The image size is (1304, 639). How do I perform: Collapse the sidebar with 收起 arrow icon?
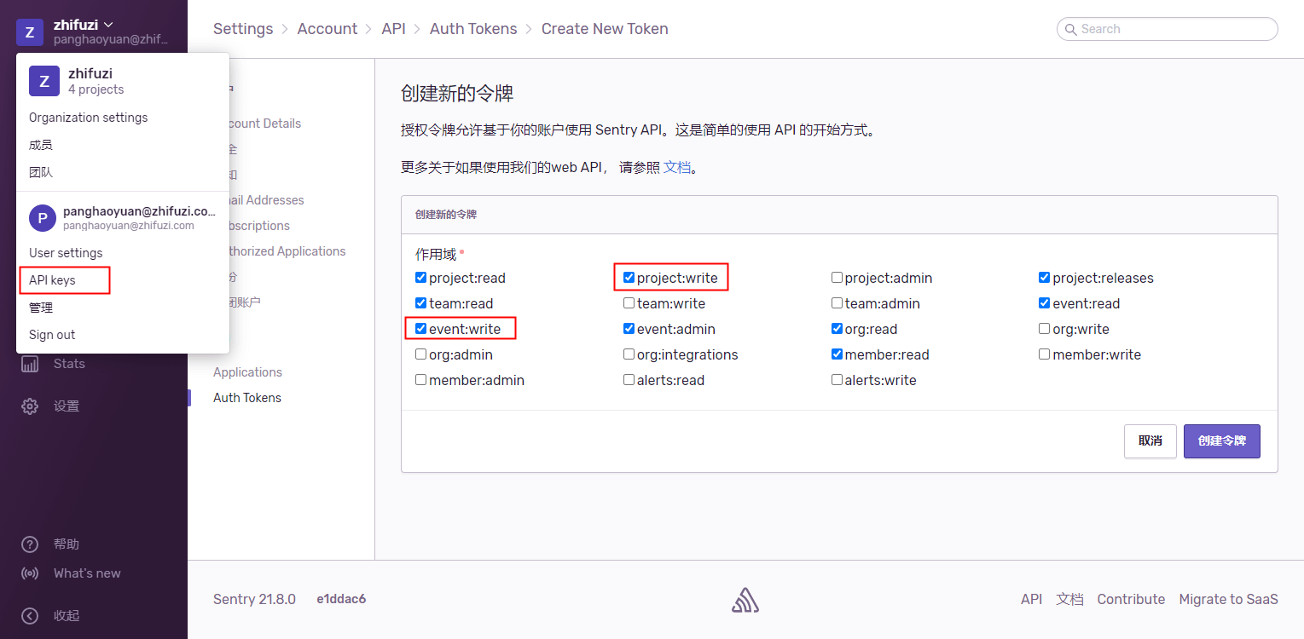click(x=30, y=616)
